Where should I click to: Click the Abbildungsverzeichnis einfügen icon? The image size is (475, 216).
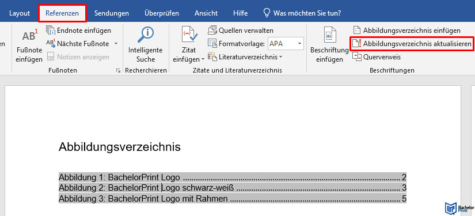click(x=357, y=31)
